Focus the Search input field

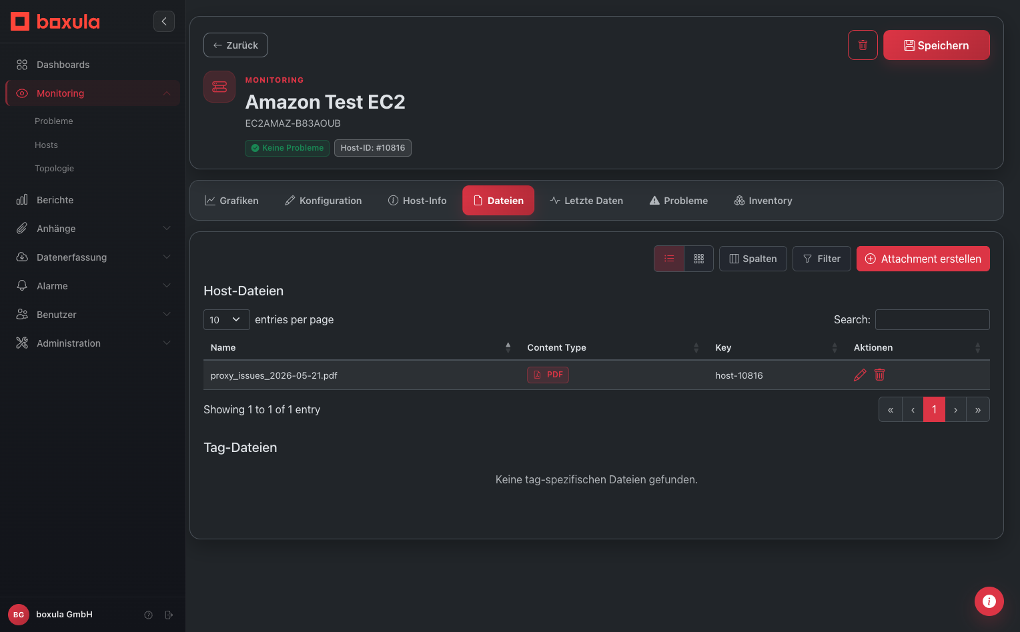pyautogui.click(x=933, y=320)
